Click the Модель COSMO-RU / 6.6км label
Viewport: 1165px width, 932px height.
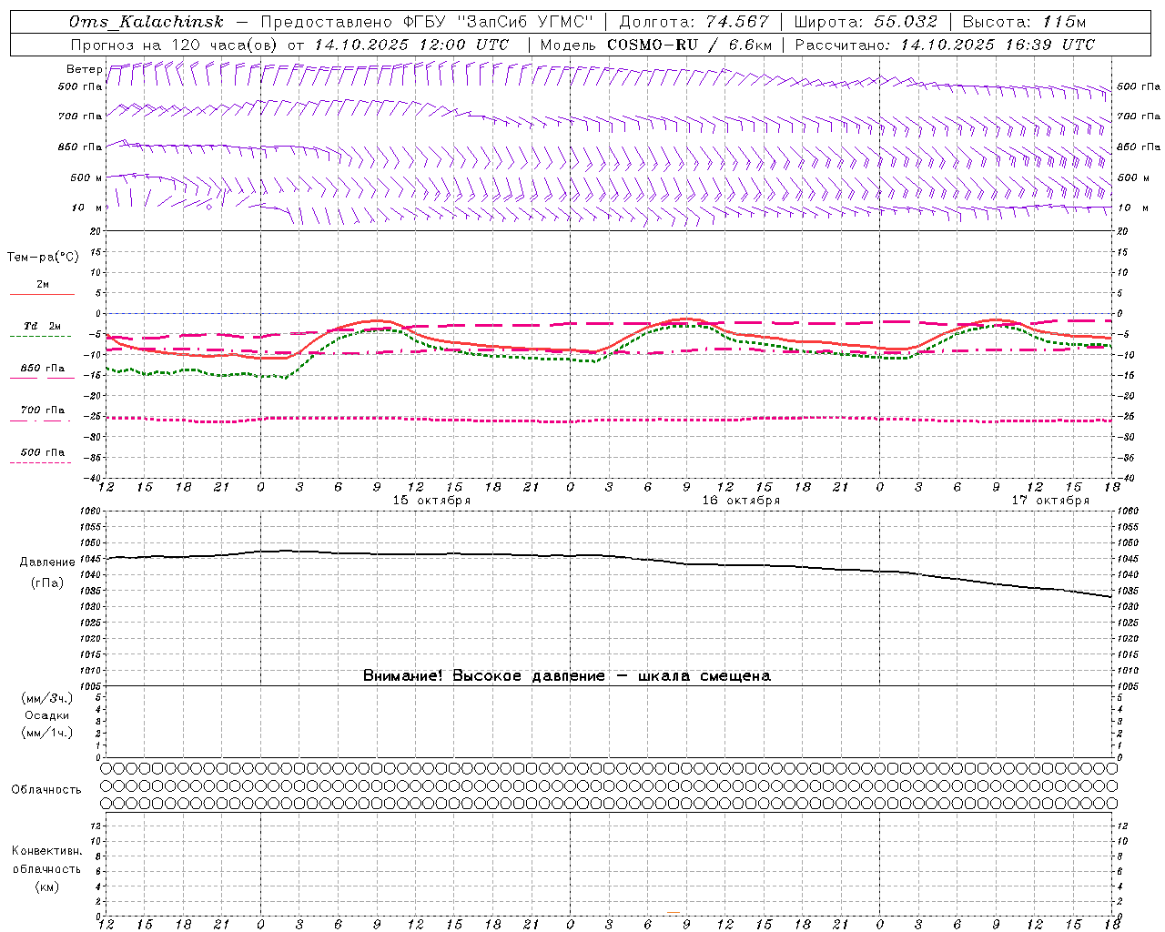click(656, 45)
